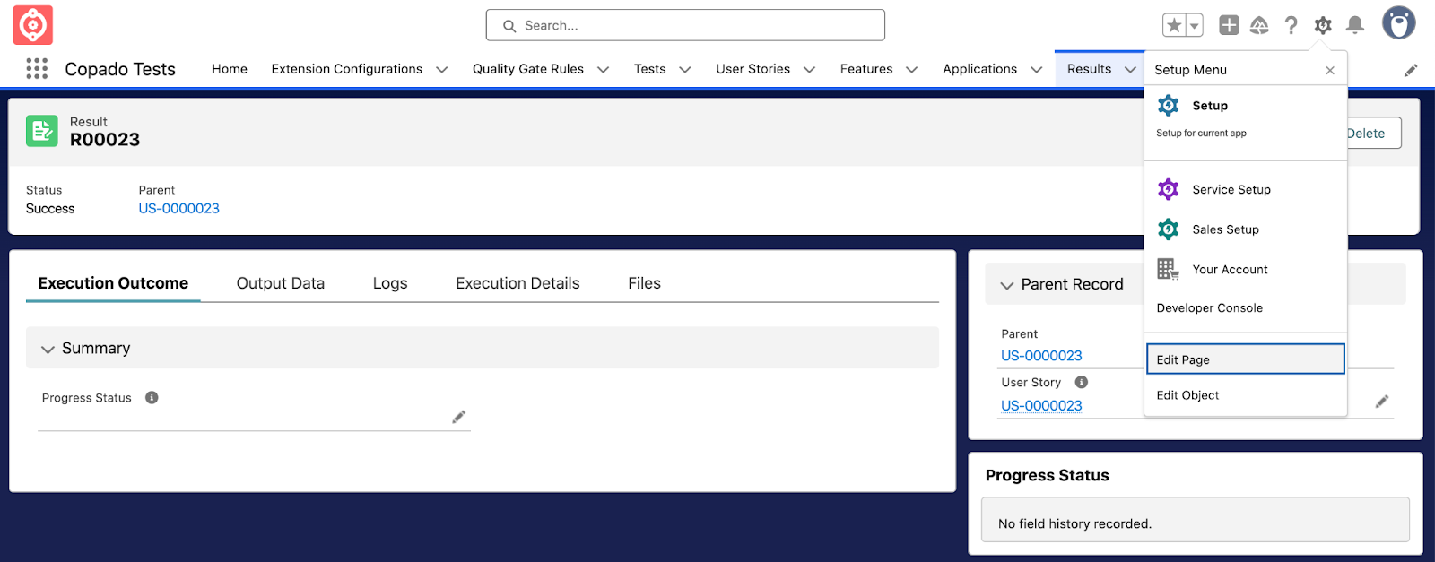This screenshot has height=562, width=1435.
Task: Collapse the Summary section
Action: [48, 349]
